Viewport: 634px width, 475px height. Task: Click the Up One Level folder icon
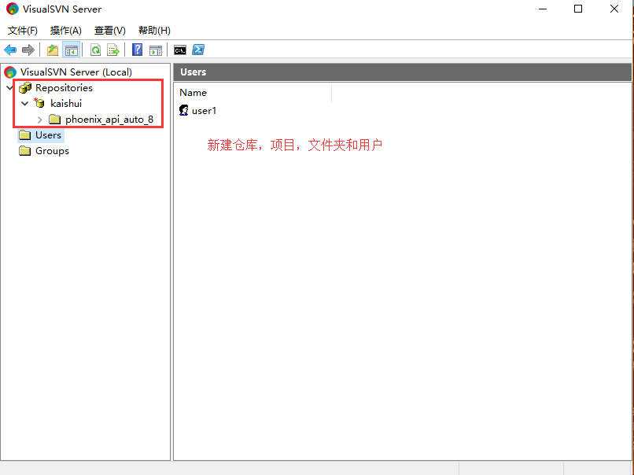click(53, 50)
